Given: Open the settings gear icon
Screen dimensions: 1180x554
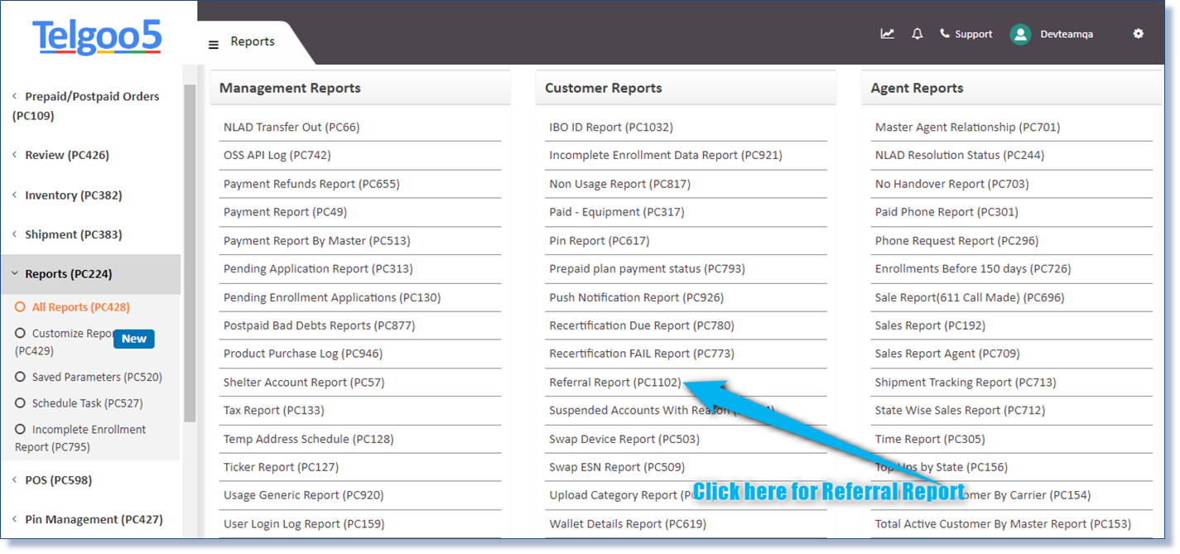Looking at the screenshot, I should tap(1139, 34).
